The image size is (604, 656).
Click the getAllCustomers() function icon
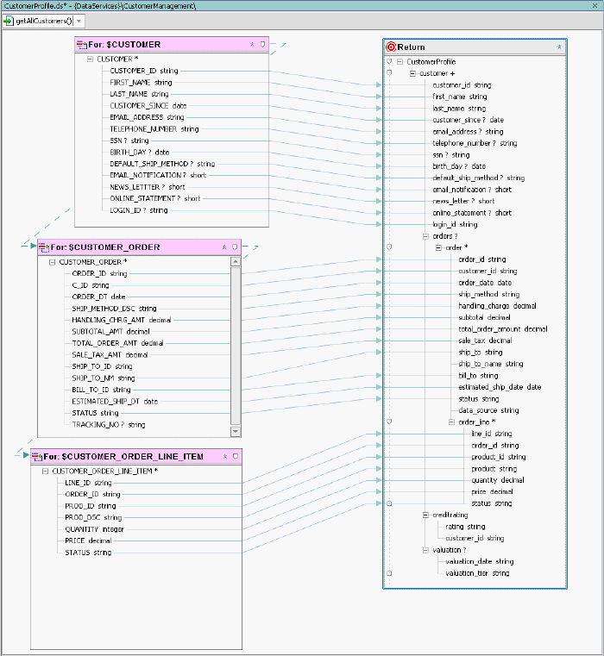[x=9, y=21]
